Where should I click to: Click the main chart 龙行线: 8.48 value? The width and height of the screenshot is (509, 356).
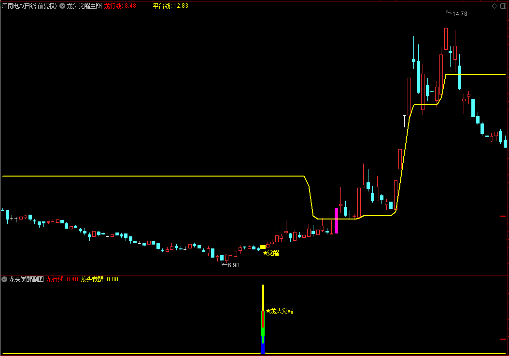120,6
